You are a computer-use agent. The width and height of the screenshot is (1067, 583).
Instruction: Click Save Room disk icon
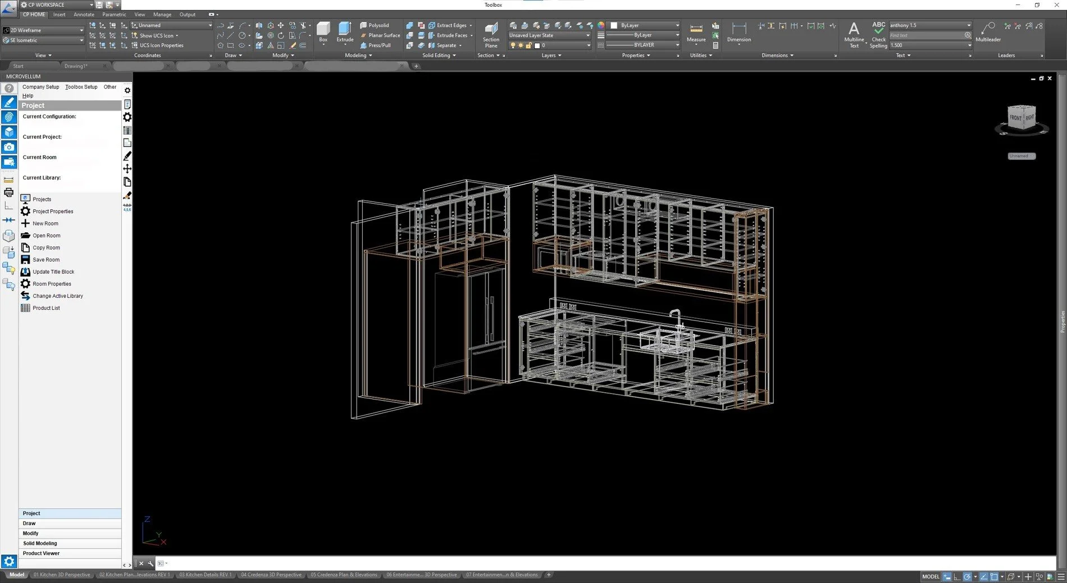pos(25,260)
